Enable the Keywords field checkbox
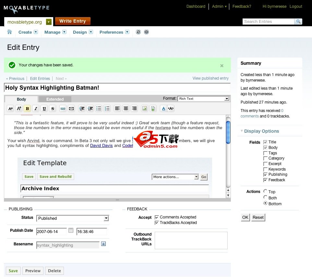The image size is (312, 279). point(265,169)
